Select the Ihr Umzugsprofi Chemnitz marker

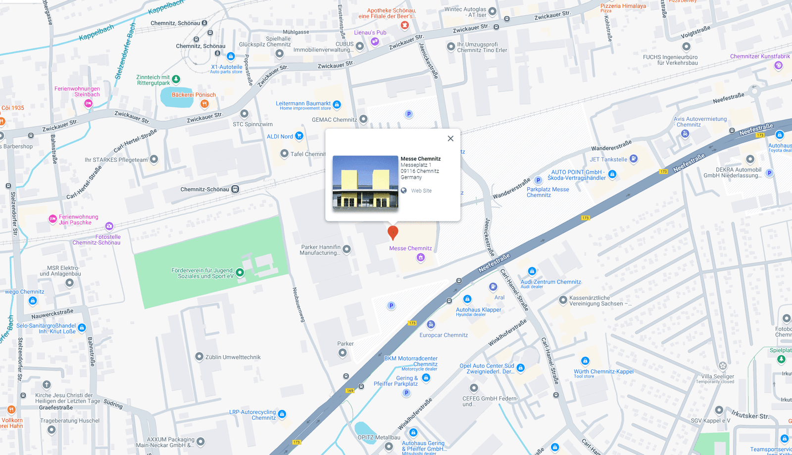tap(451, 47)
